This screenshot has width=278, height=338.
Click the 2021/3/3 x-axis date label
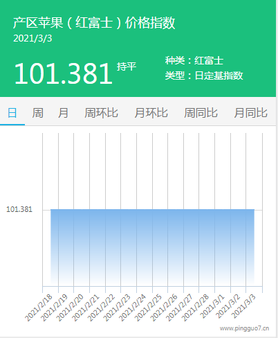click(x=243, y=306)
